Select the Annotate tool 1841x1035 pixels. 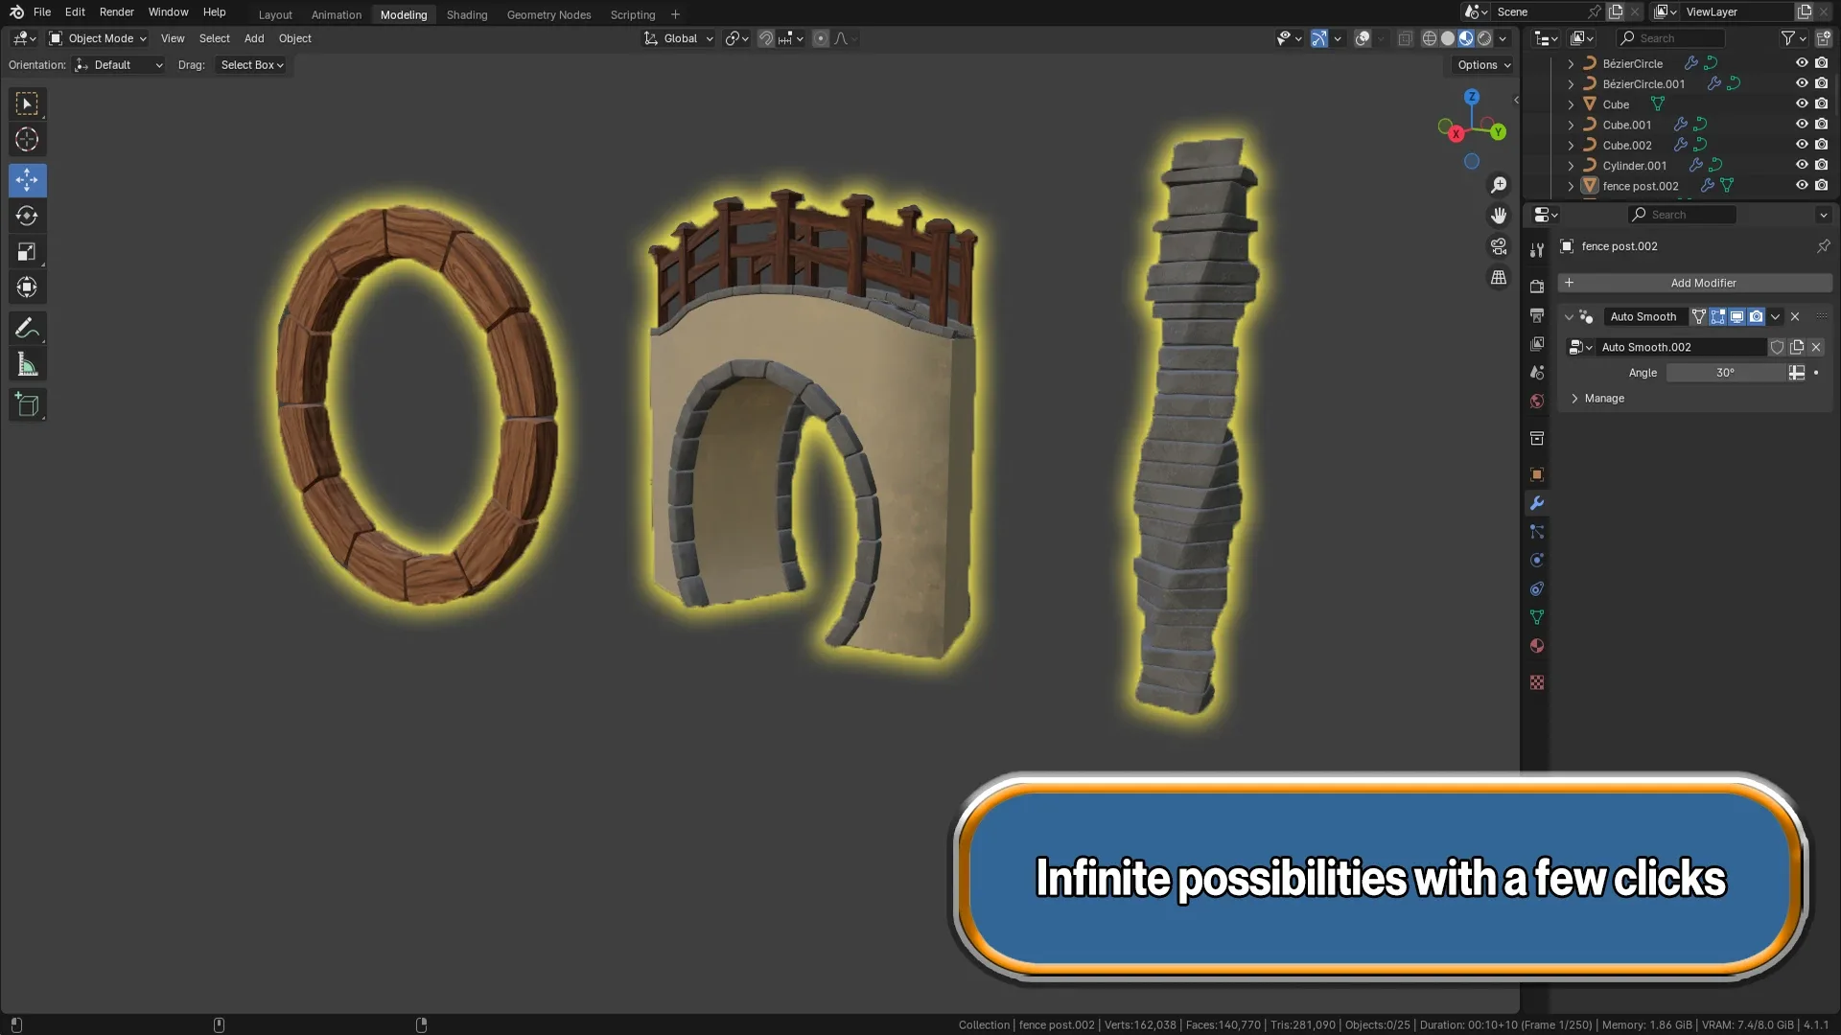coord(27,328)
